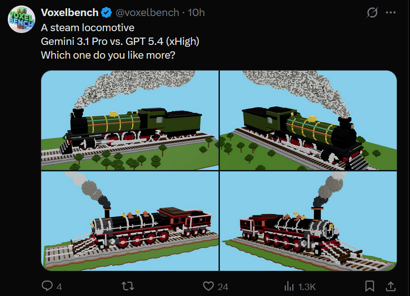Open the Voxelbench display name link
The image size is (410, 296).
(70, 12)
